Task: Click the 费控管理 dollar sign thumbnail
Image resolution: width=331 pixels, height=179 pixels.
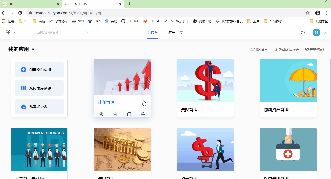Action: (x=205, y=80)
